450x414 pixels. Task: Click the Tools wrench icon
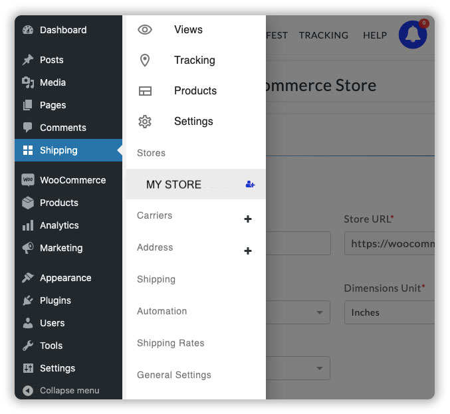coord(28,346)
